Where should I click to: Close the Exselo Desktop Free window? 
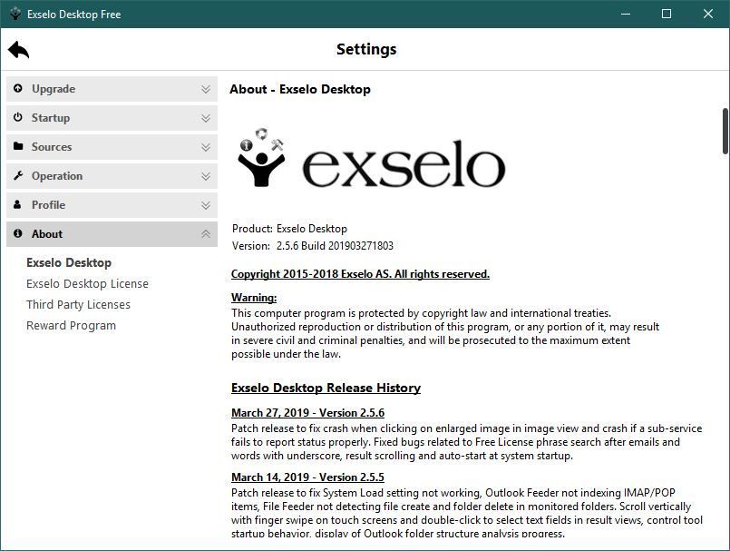(708, 14)
